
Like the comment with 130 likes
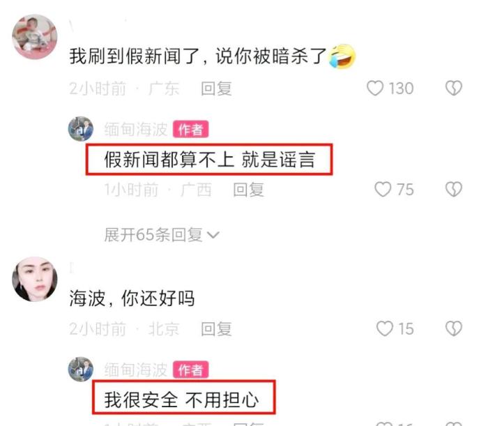point(375,88)
